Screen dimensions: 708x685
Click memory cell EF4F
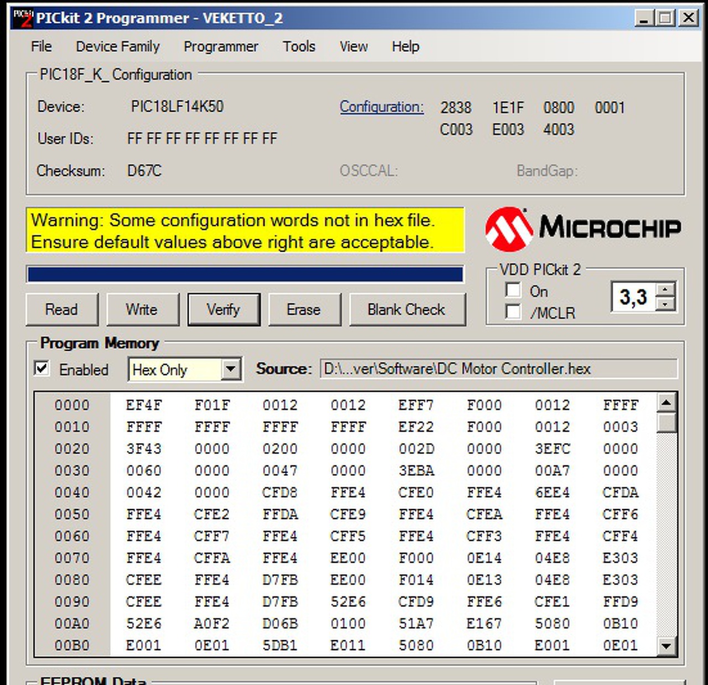(x=144, y=405)
